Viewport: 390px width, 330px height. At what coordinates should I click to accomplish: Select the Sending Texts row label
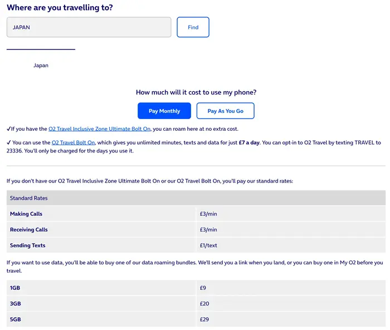[28, 245]
